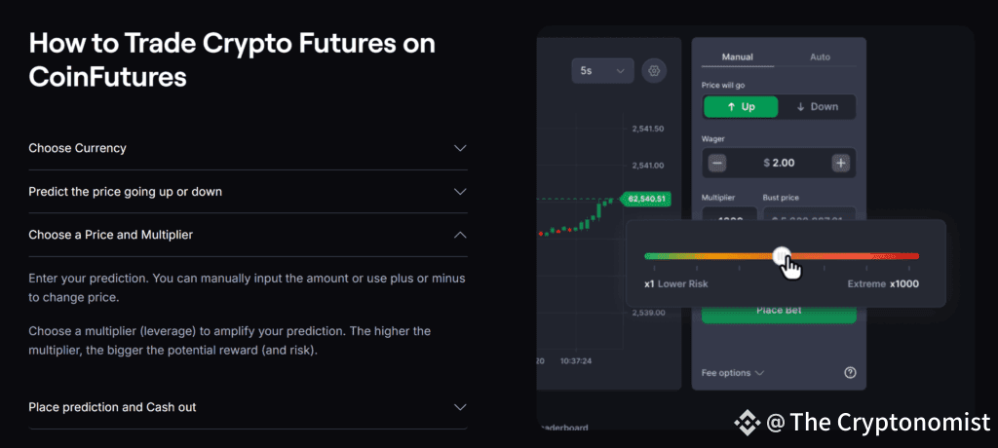998x448 pixels.
Task: Click the multiplier slider handle
Action: 782,256
